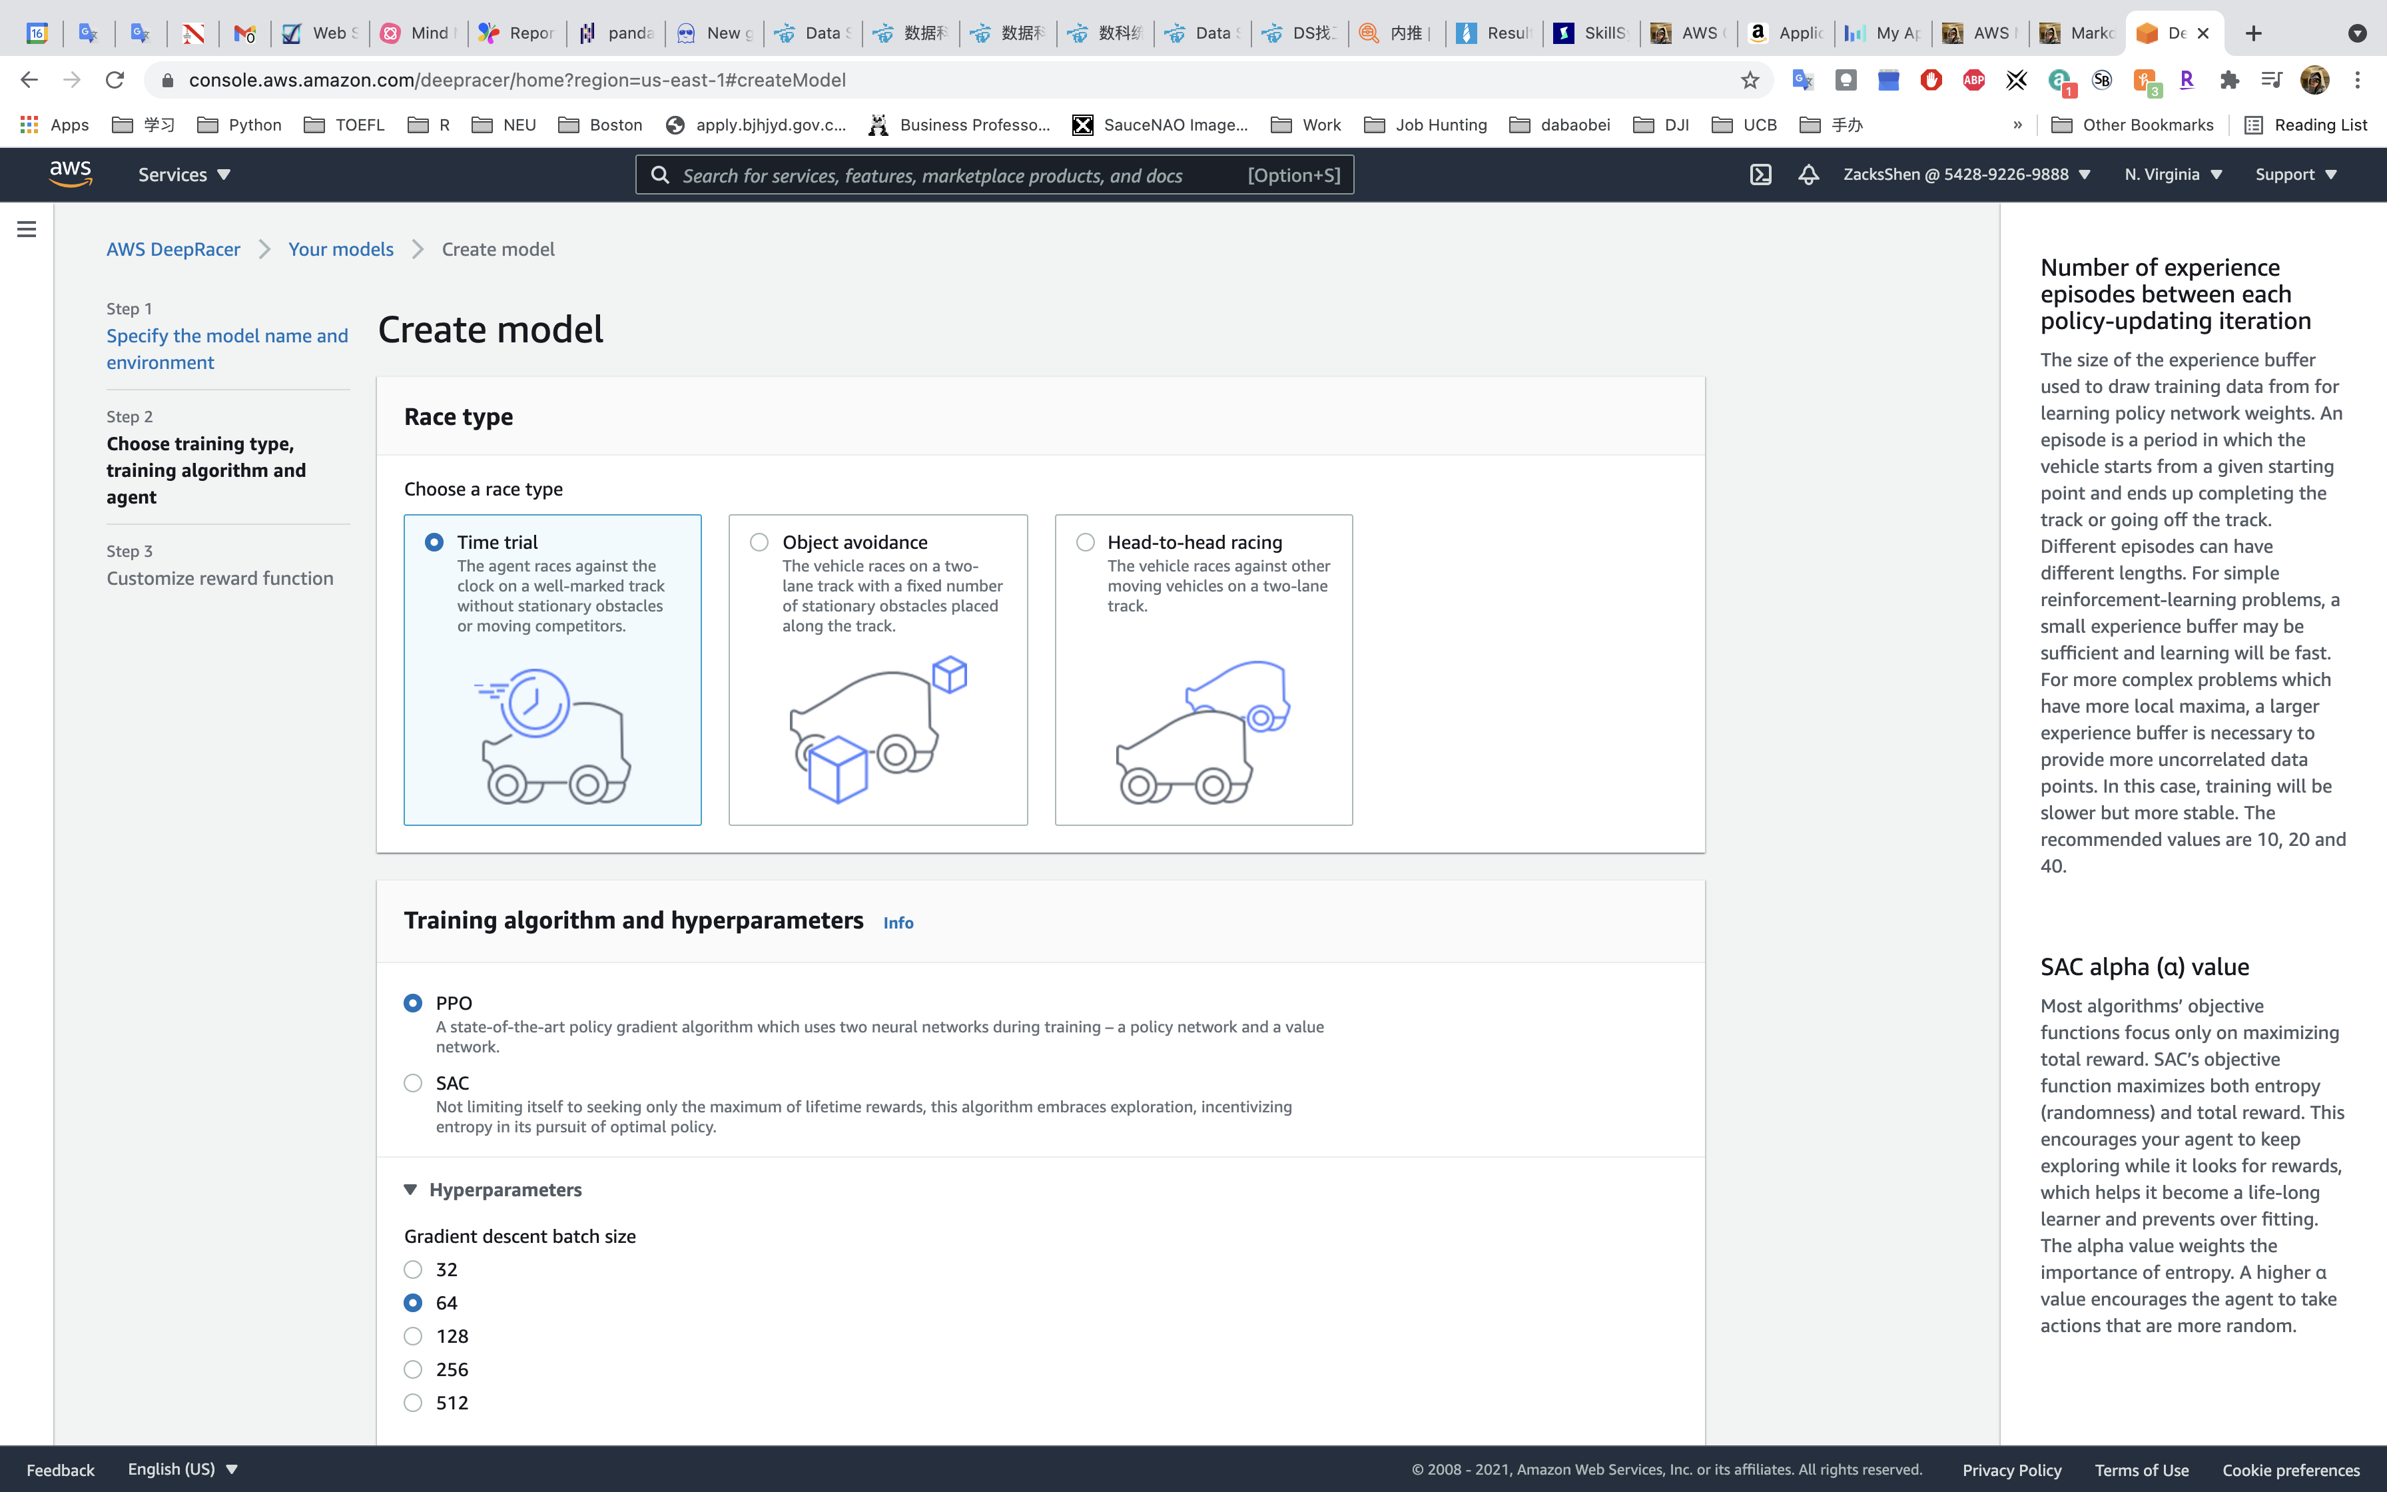Click the AWS logo home icon
This screenshot has width=2387, height=1492.
(x=71, y=174)
